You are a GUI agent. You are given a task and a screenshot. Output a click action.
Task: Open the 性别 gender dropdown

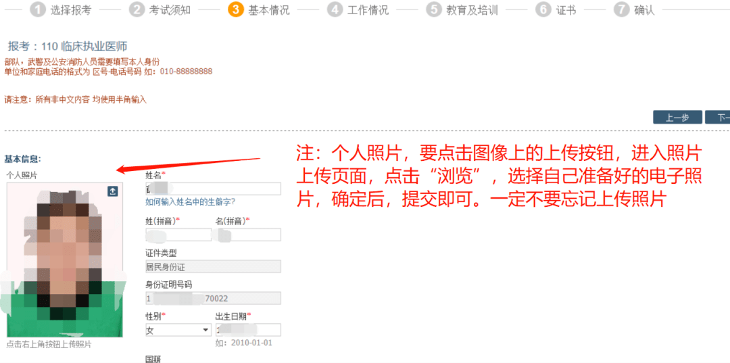[178, 330]
